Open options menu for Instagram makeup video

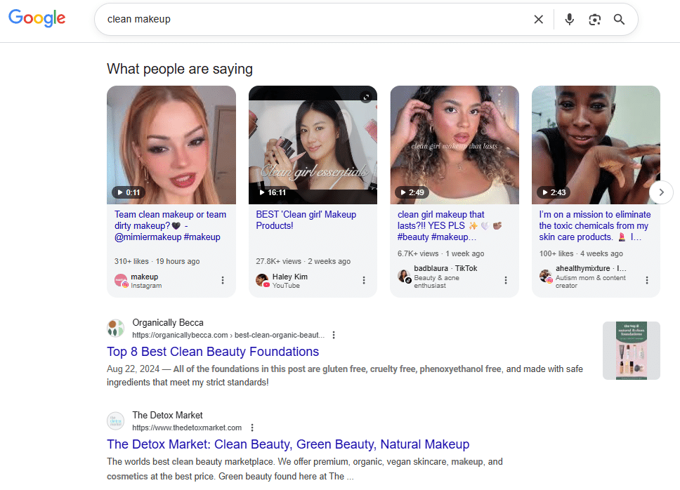[223, 280]
